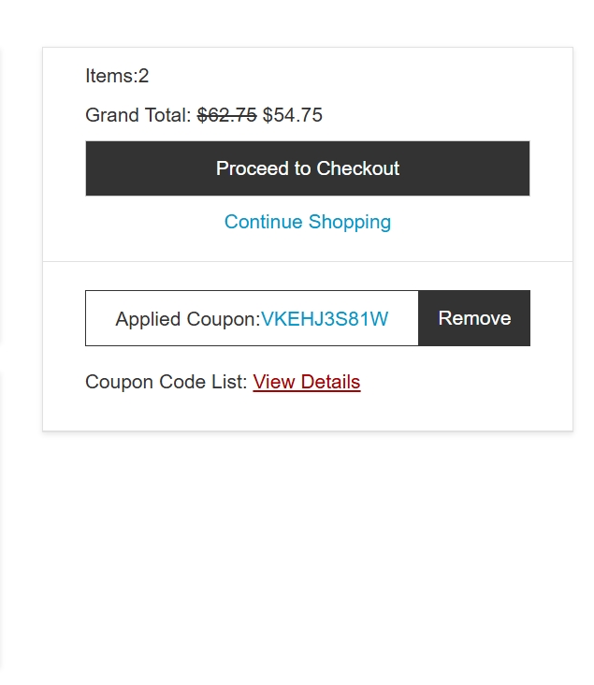Screen dimensions: 594x685
Task: Click blank page area above the summary card
Action: 307,21
